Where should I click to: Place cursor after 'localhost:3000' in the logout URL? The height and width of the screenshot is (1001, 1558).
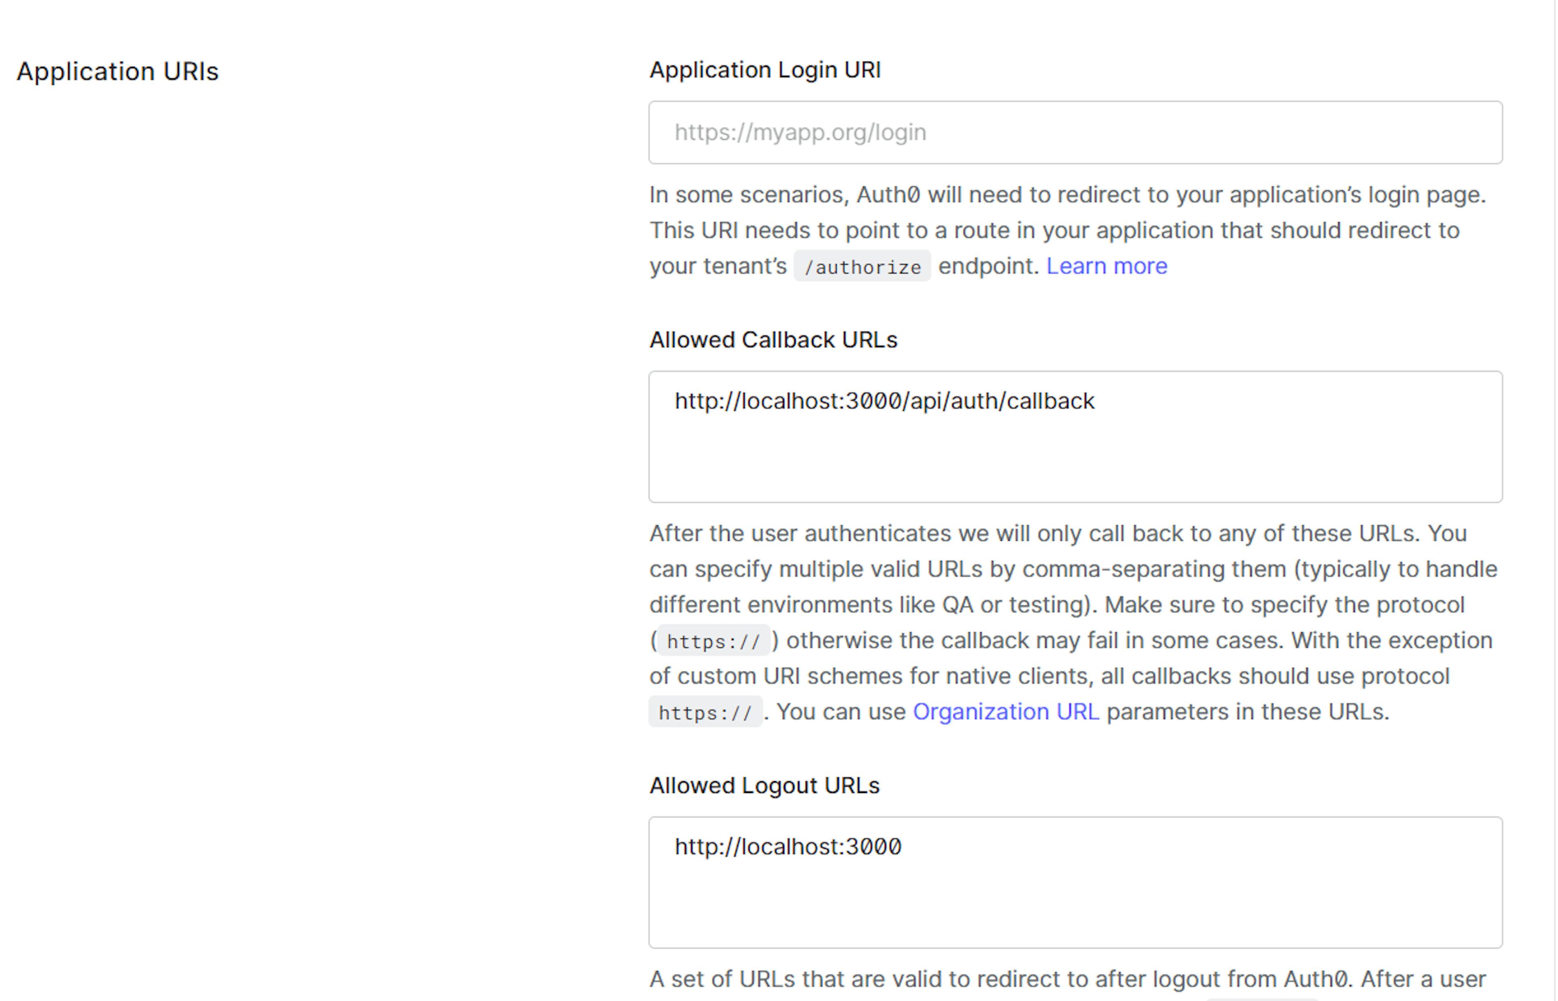903,847
